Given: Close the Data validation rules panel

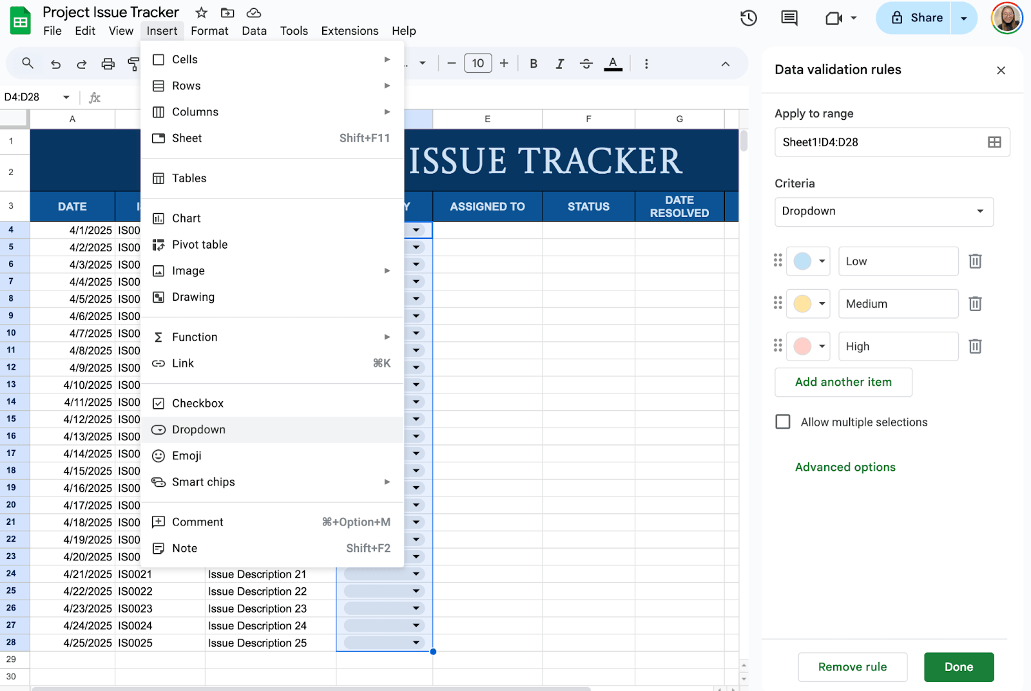Looking at the screenshot, I should coord(1001,70).
